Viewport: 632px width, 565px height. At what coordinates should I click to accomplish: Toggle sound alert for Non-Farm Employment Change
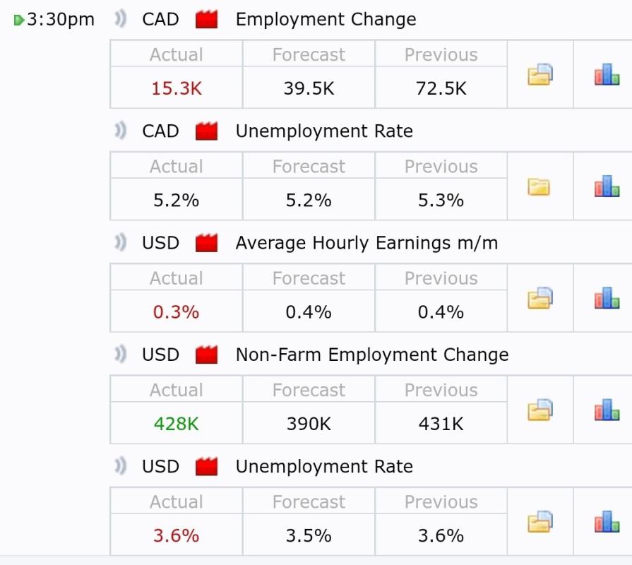click(121, 355)
